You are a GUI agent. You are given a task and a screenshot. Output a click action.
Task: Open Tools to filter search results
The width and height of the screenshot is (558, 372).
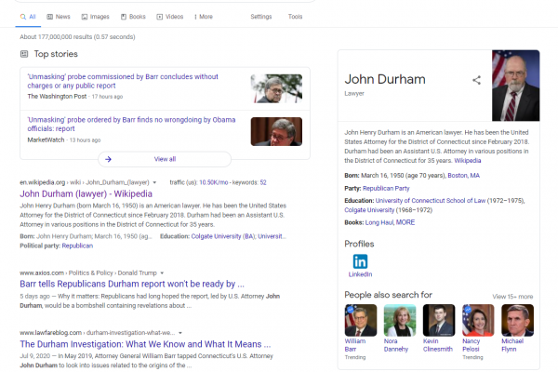(295, 17)
